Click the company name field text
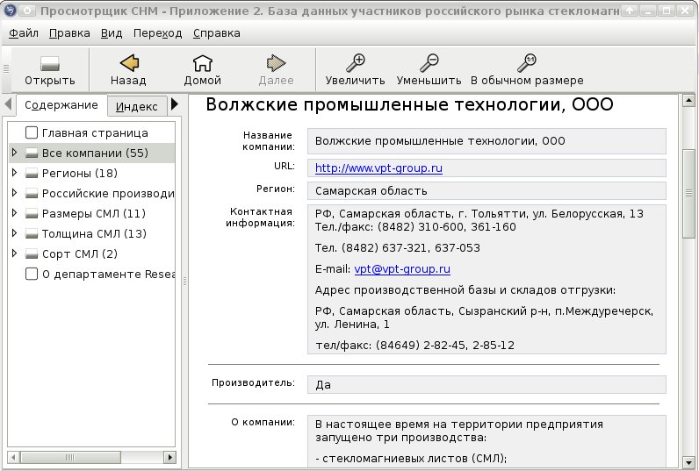The height and width of the screenshot is (471, 699). 440,141
